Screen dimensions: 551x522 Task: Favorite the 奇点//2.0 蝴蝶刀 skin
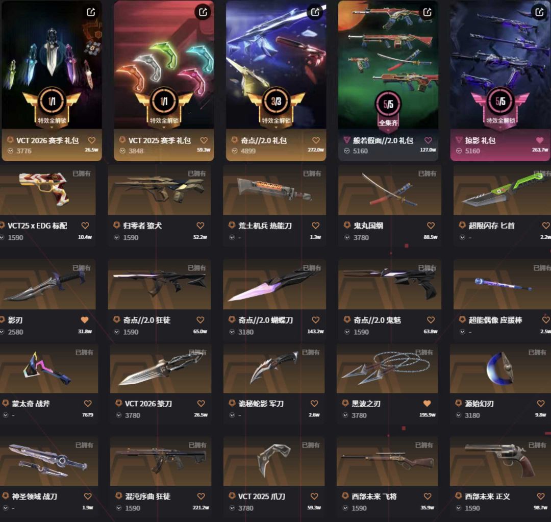pyautogui.click(x=316, y=320)
